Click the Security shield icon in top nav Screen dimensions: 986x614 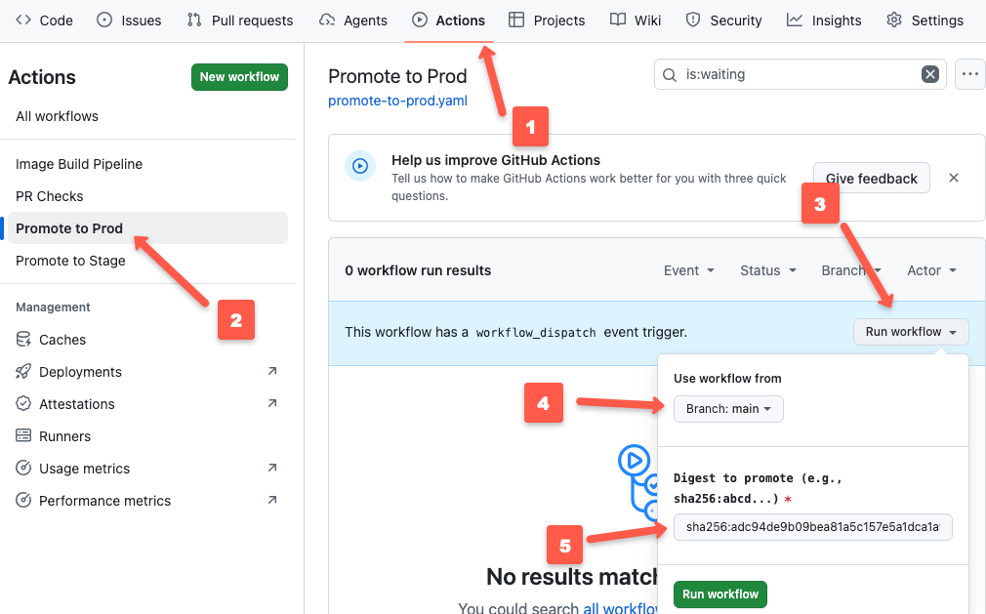[692, 20]
